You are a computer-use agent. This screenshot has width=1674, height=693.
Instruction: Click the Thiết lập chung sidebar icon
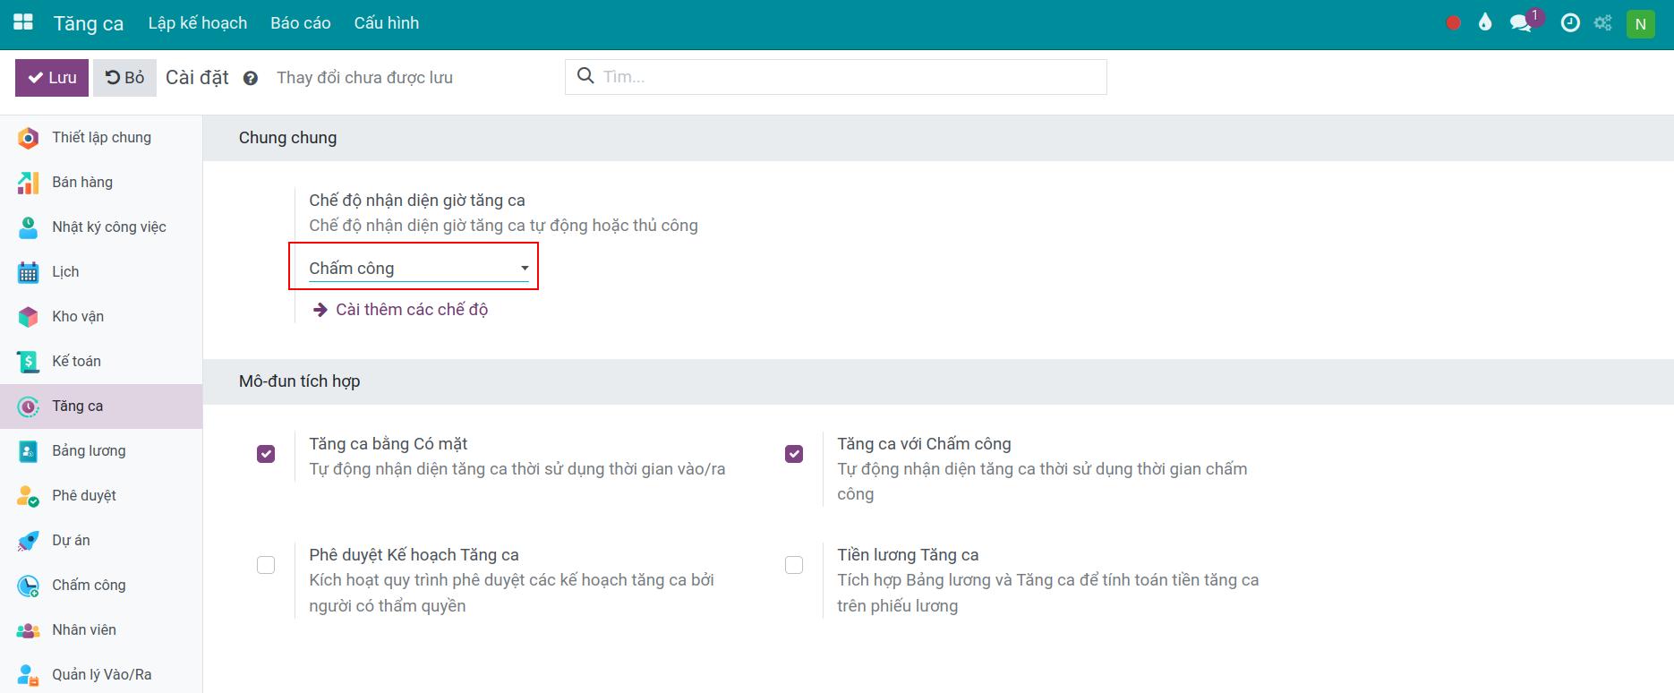tap(29, 138)
